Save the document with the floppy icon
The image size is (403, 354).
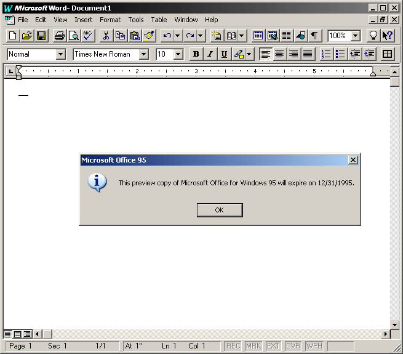click(41, 36)
